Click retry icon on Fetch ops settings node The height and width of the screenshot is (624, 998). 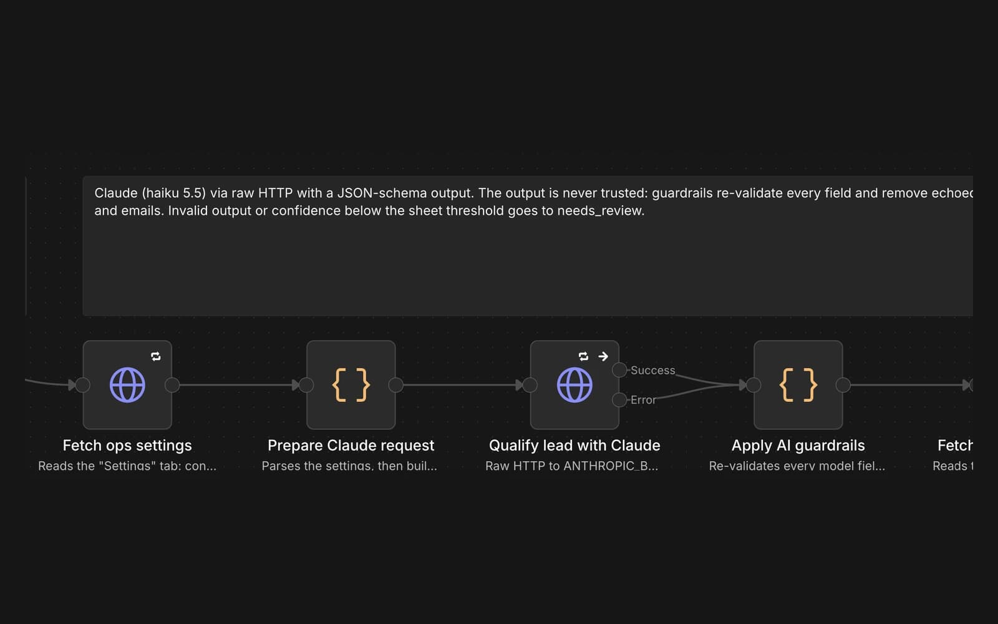pos(156,356)
